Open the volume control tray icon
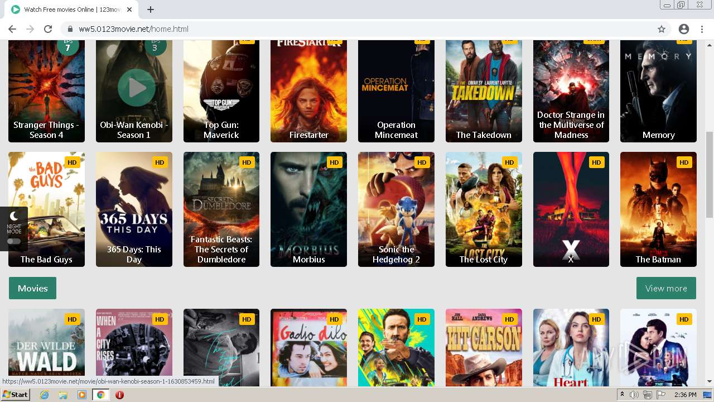Image resolution: width=714 pixels, height=402 pixels. point(635,395)
